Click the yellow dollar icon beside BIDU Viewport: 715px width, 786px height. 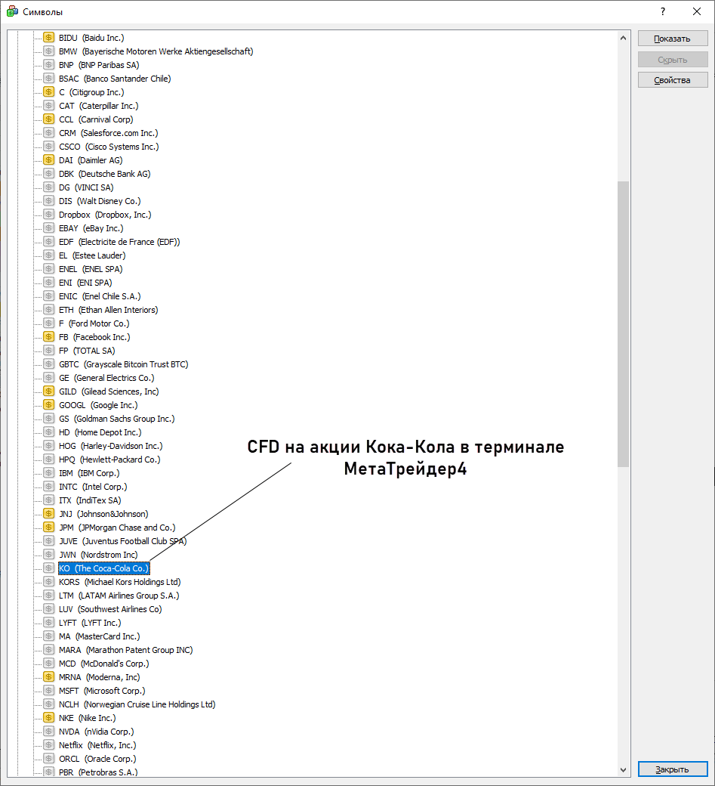pos(48,38)
